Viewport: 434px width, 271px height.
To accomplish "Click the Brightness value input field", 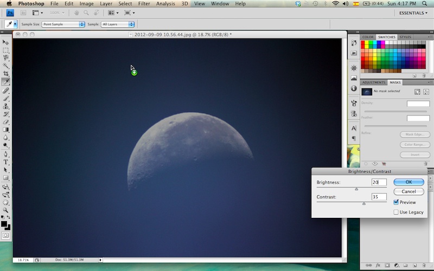I will [x=379, y=183].
